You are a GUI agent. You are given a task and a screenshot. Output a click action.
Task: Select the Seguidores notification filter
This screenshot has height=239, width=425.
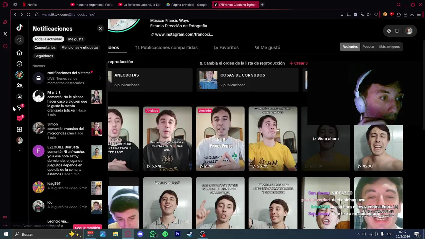(44, 56)
